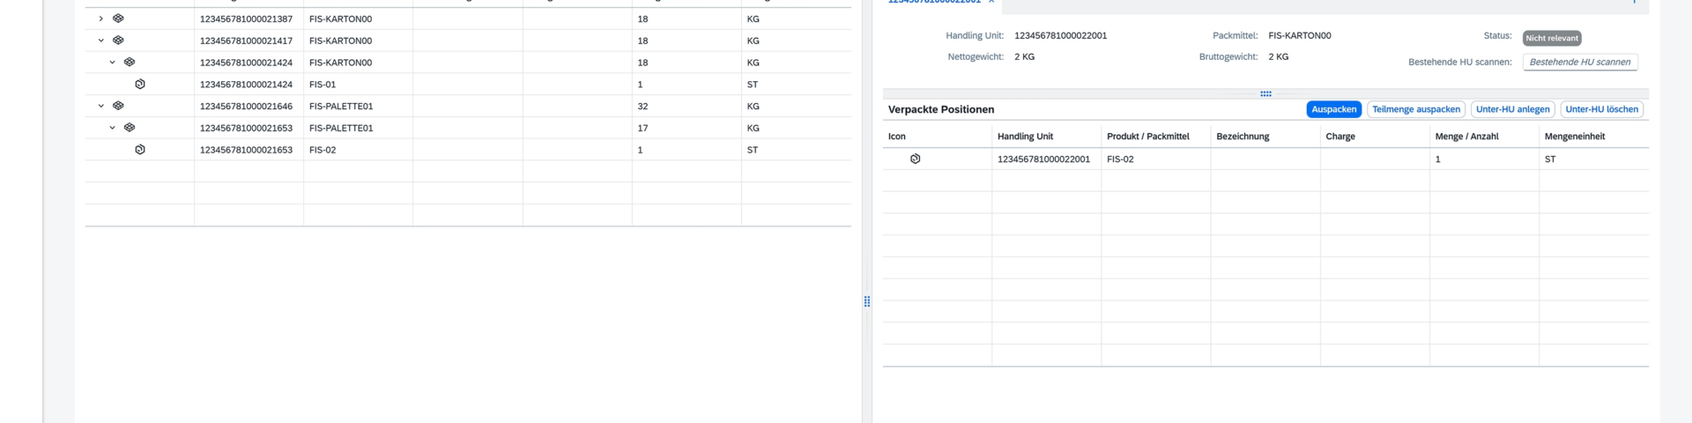Screen dimensions: 1692x423
Task: Click the Bestehende HU scannen input field
Action: 1579,63
